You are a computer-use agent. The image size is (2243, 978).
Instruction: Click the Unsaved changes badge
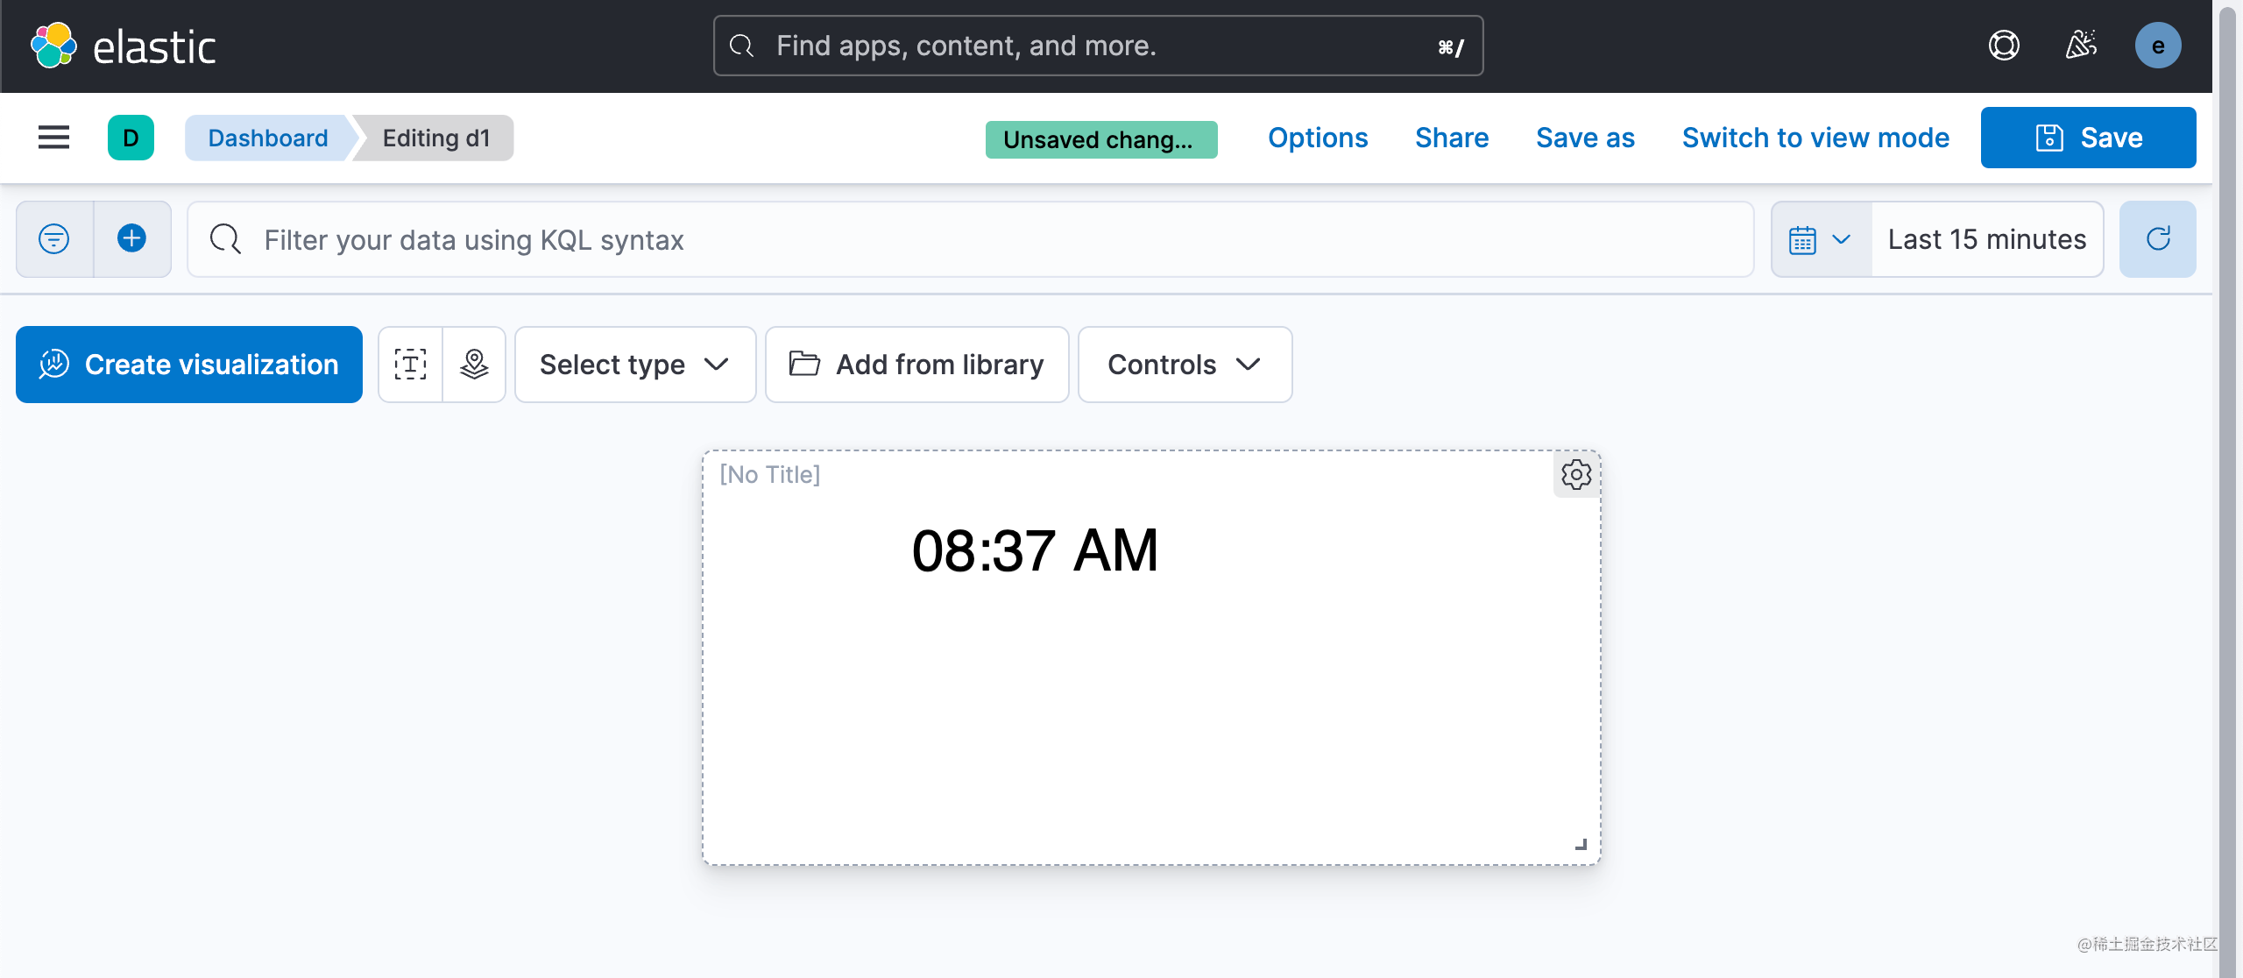tap(1101, 139)
